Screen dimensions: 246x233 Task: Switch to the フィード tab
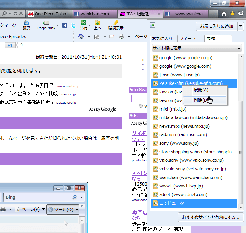coord(191,38)
